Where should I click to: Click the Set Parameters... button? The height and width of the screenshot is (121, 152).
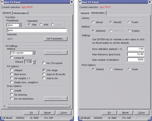coord(56,39)
